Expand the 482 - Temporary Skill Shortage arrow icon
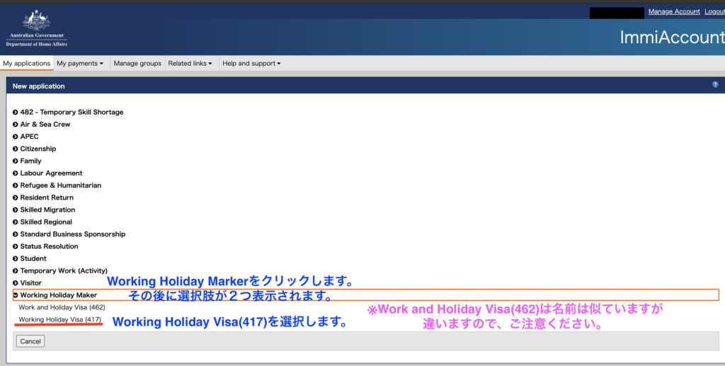Viewport: 725px width, 366px height. tap(16, 113)
